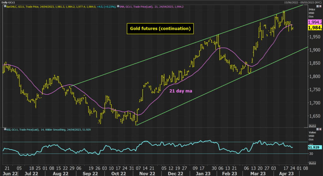Select the 'Gold futures (continuation)' annotation box
Viewport: 323px width, 176px height.
pyautogui.click(x=160, y=29)
